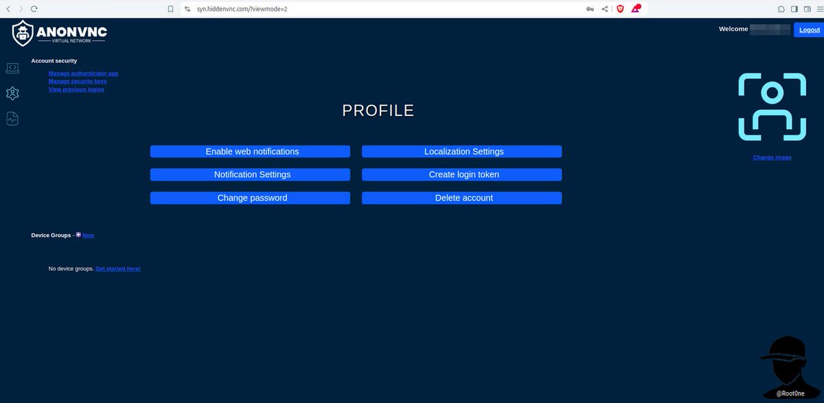Click the Delete account button

click(461, 198)
